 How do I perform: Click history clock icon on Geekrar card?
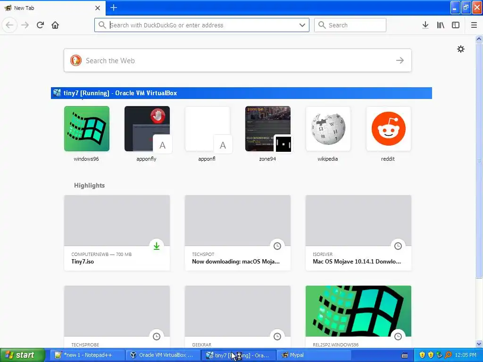(277, 337)
